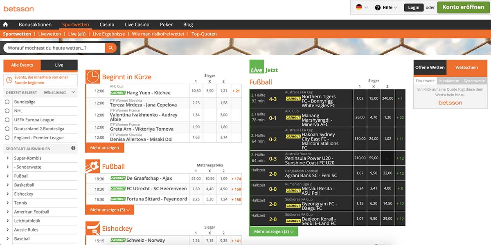
Task: Select the Deutschland 2.Bundesliga radio option
Action: click(7, 129)
